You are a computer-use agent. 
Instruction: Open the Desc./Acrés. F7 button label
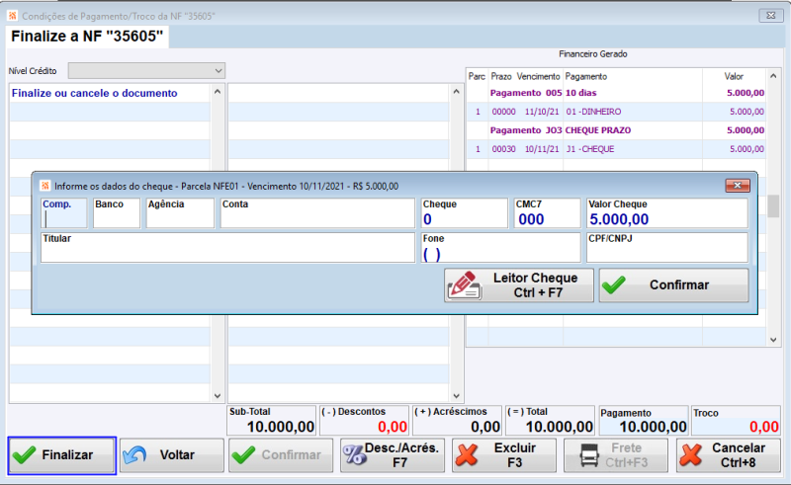401,455
